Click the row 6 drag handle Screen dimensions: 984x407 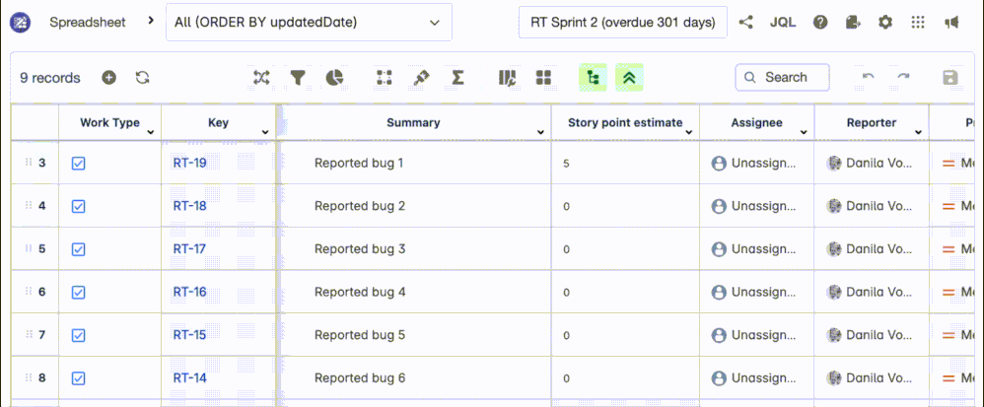coord(29,292)
